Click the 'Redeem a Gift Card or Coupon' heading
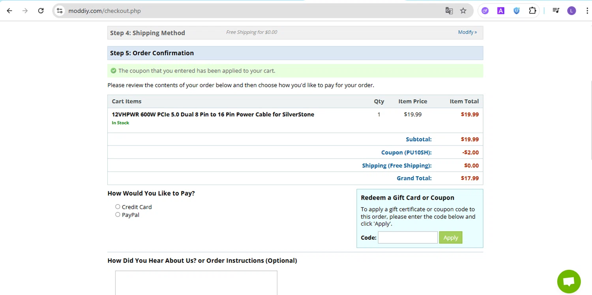Image resolution: width=592 pixels, height=295 pixels. pos(407,198)
